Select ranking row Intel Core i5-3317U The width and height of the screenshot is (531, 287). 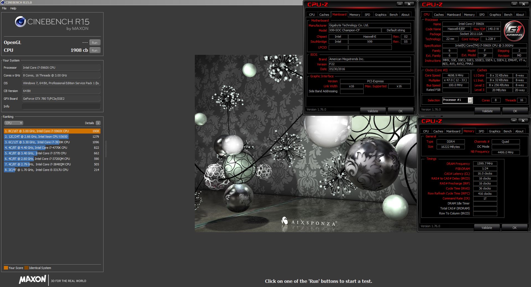point(52,170)
